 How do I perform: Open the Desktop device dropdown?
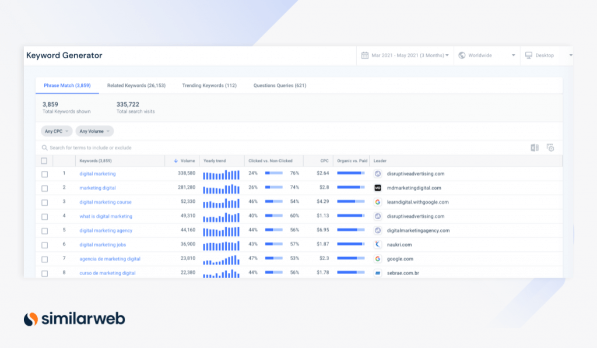tap(547, 55)
